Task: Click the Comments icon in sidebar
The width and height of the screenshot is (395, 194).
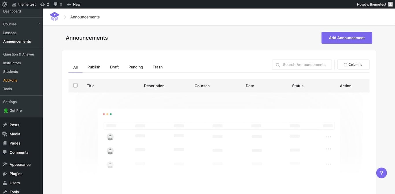Action: point(5,152)
